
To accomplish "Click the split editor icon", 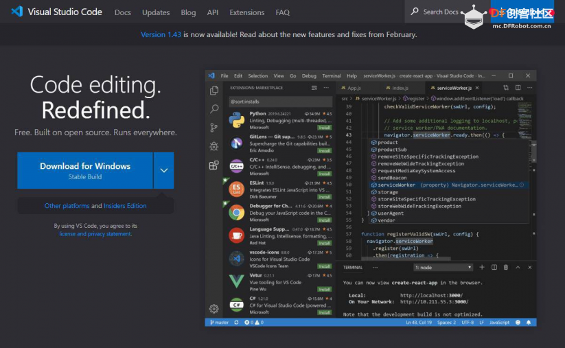I will [518, 88].
